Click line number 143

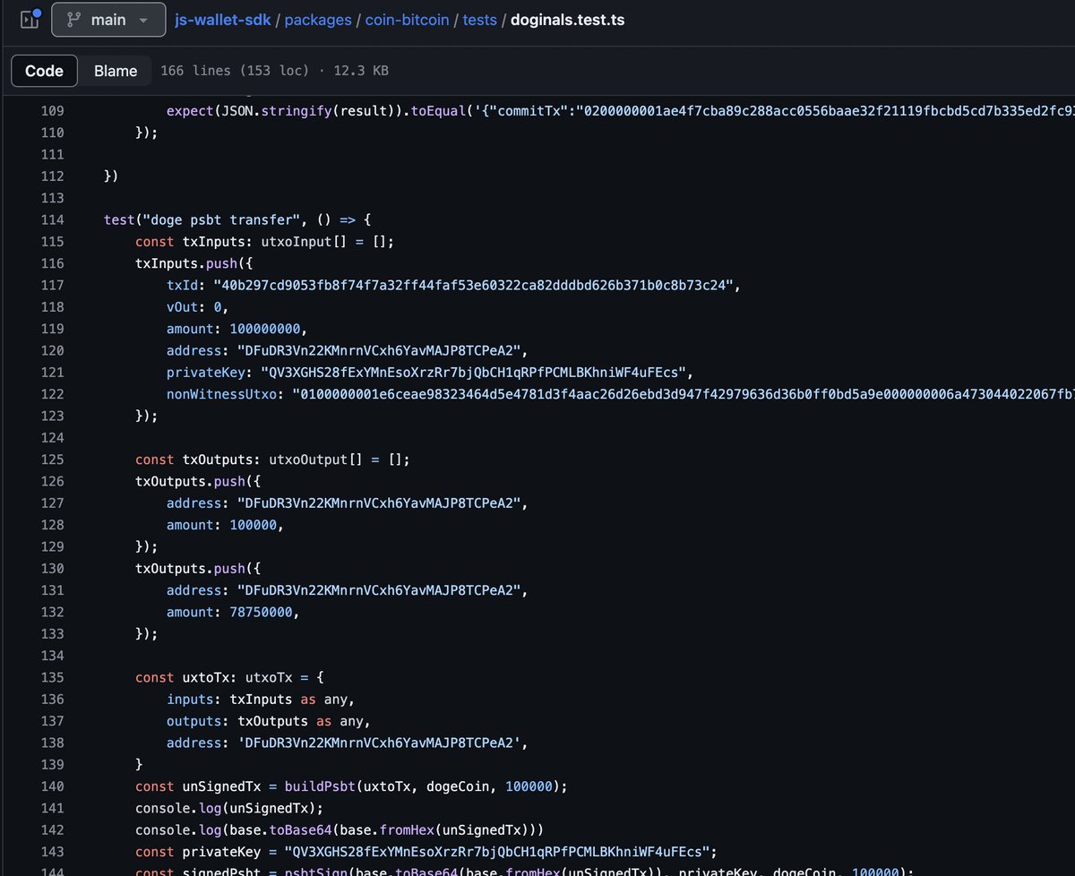(x=53, y=851)
